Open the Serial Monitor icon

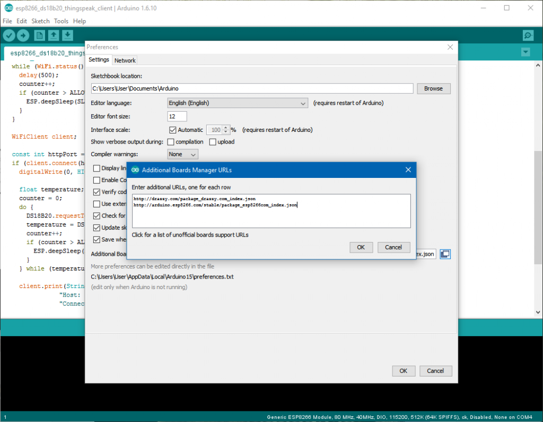528,35
